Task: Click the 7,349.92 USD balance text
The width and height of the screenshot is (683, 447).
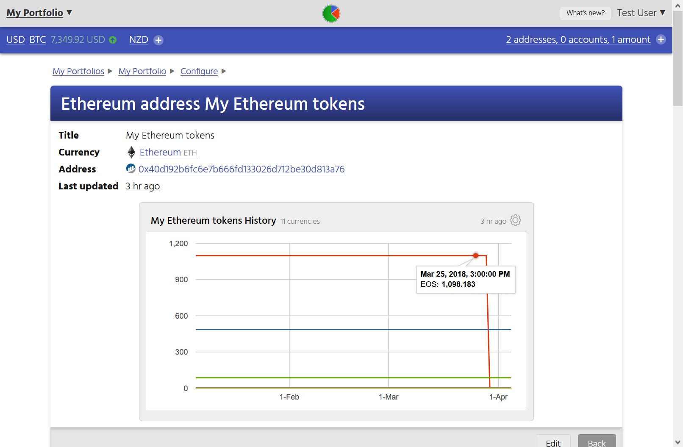Action: 78,40
